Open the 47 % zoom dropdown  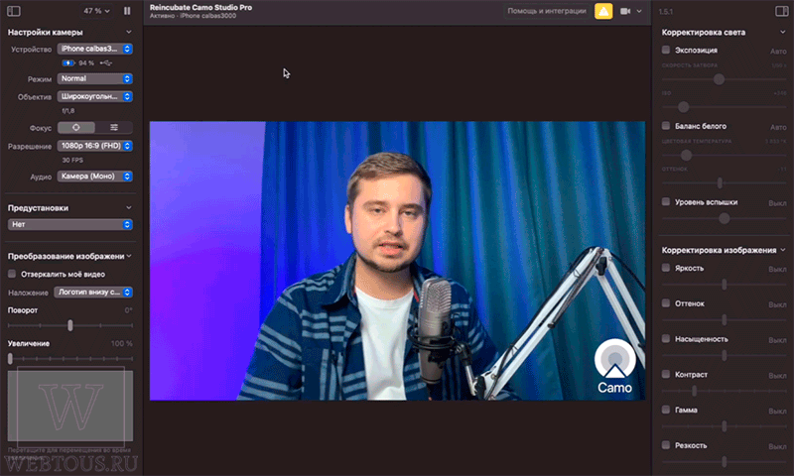96,11
